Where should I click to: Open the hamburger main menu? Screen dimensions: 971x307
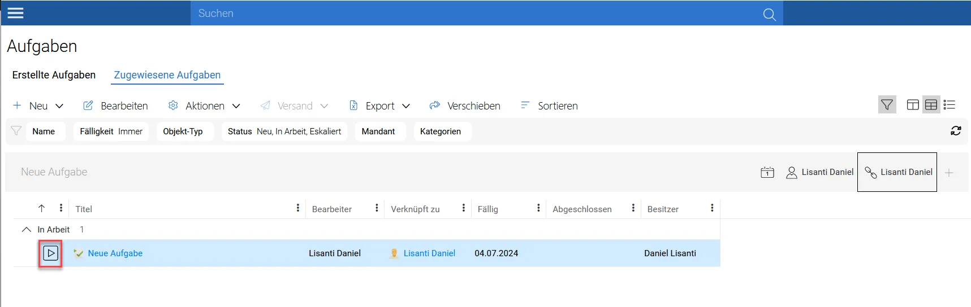pos(15,13)
